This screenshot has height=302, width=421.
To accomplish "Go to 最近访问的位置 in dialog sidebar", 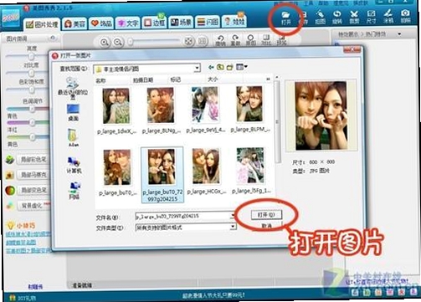I will [x=73, y=89].
